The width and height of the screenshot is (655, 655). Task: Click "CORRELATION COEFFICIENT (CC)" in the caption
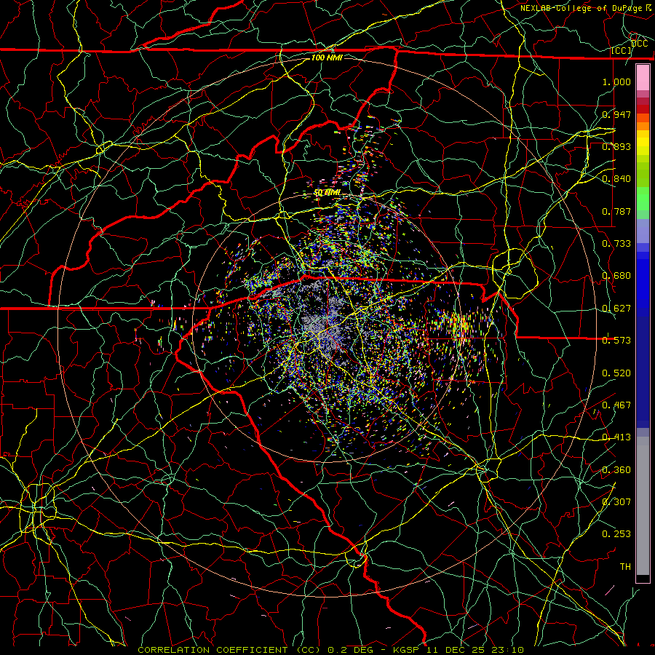point(229,650)
